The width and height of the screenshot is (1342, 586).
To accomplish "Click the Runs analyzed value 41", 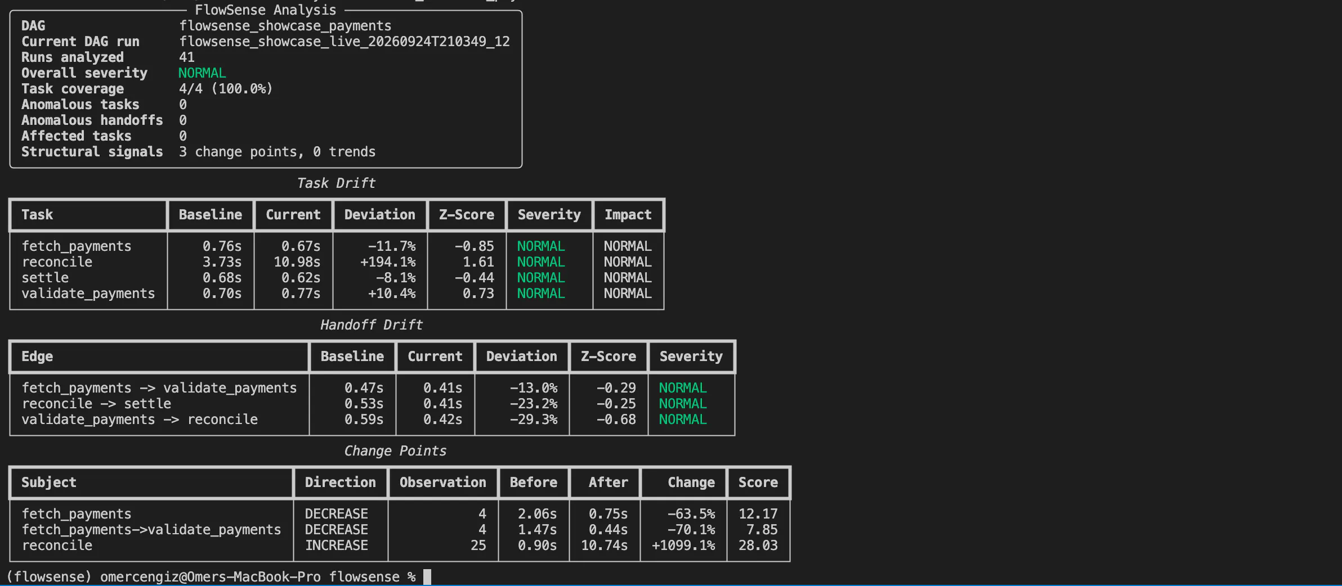I will tap(186, 57).
